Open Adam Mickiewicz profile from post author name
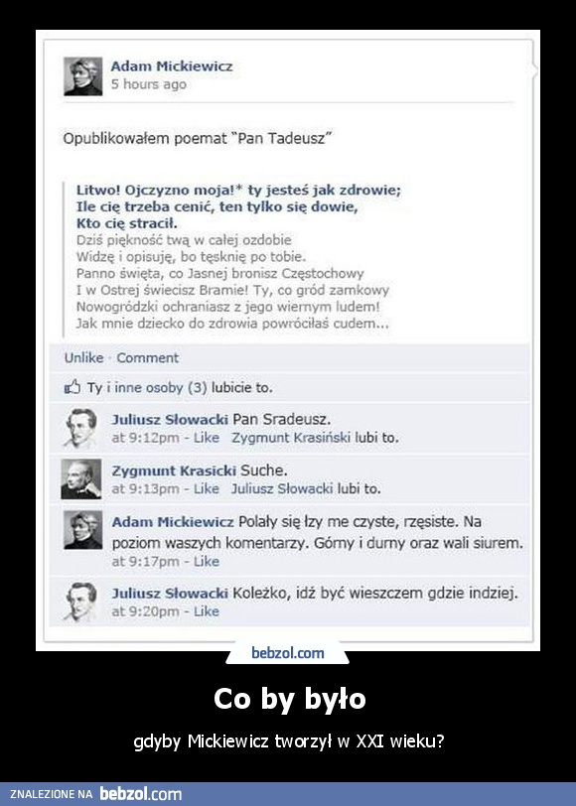576x806 pixels. tap(172, 67)
